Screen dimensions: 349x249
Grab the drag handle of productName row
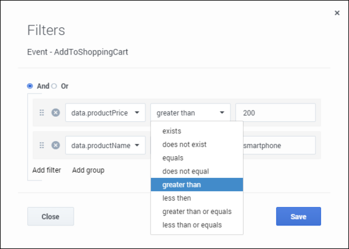(42, 145)
